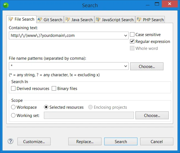Click the PHP Search tab icon
The image size is (180, 153).
point(139,20)
